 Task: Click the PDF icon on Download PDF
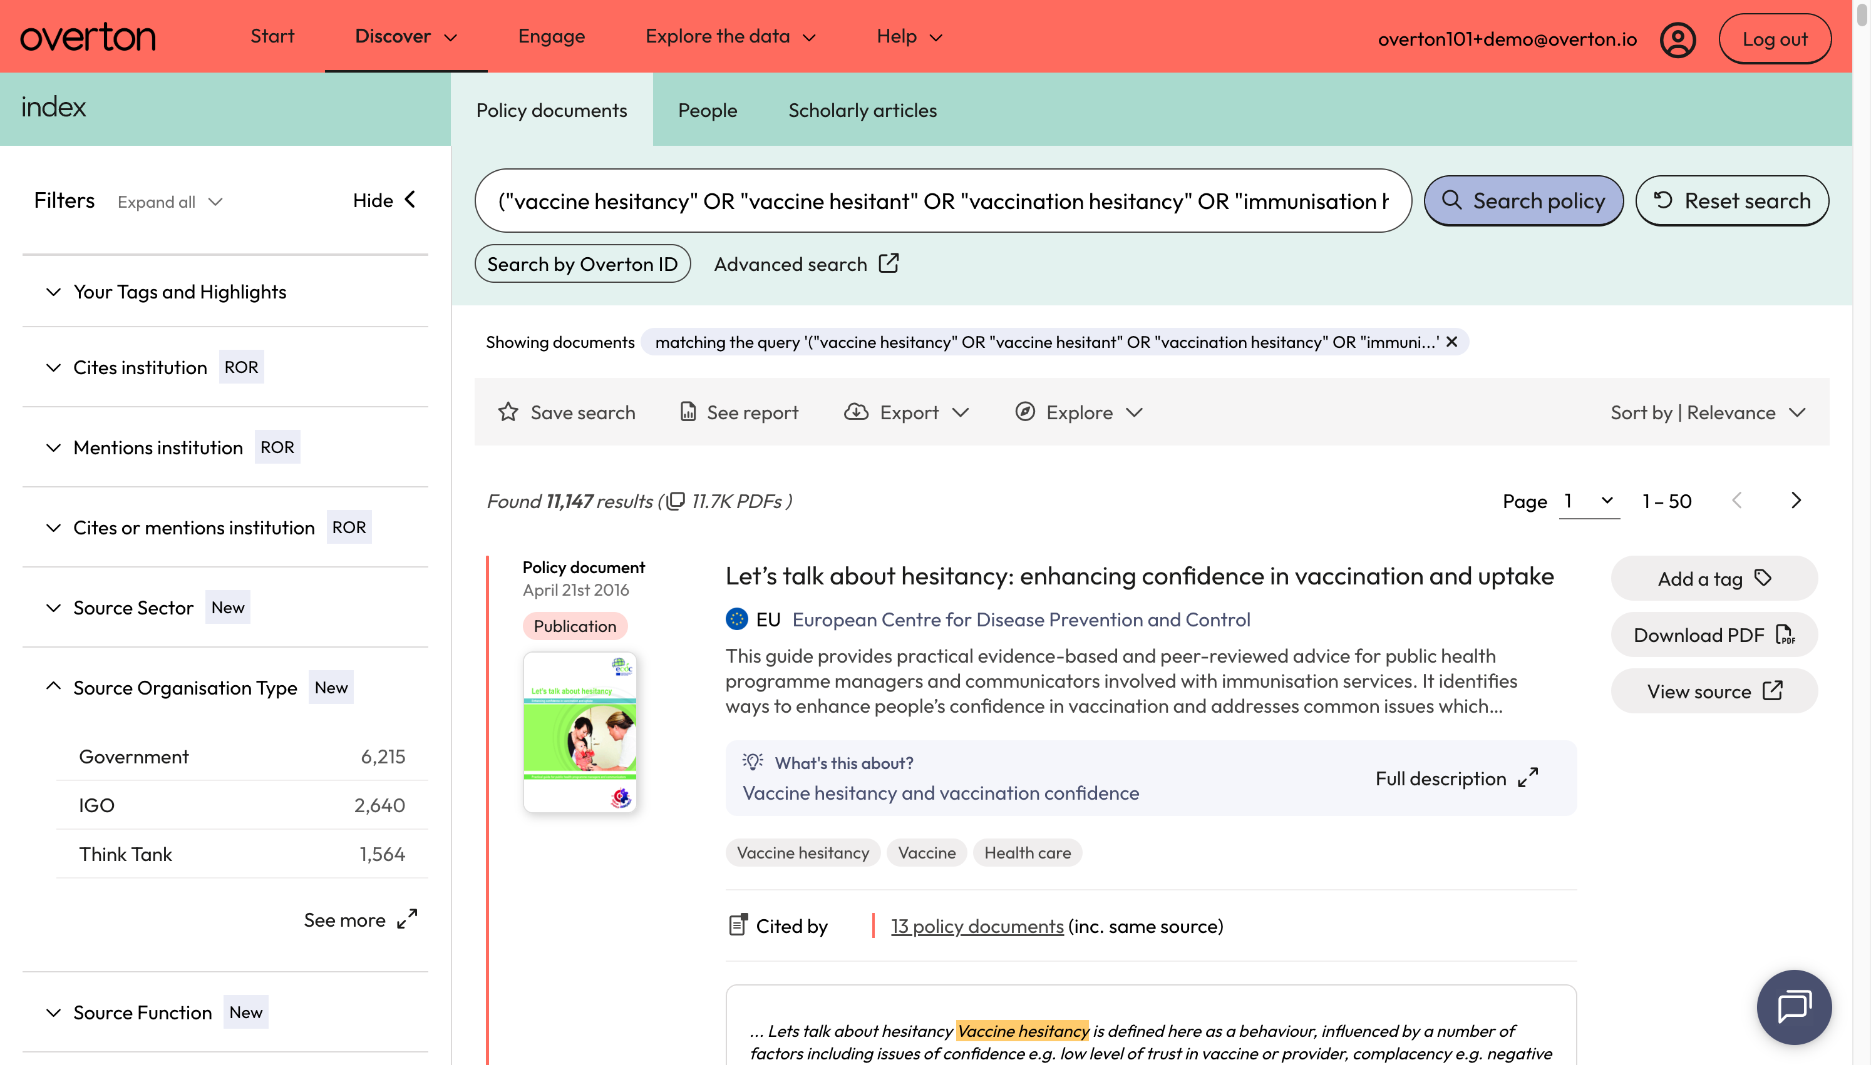(1785, 634)
